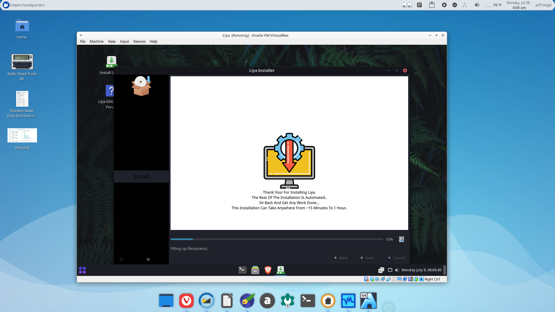The height and width of the screenshot is (312, 555).
Task: Click the installation progress bar
Action: click(x=277, y=239)
